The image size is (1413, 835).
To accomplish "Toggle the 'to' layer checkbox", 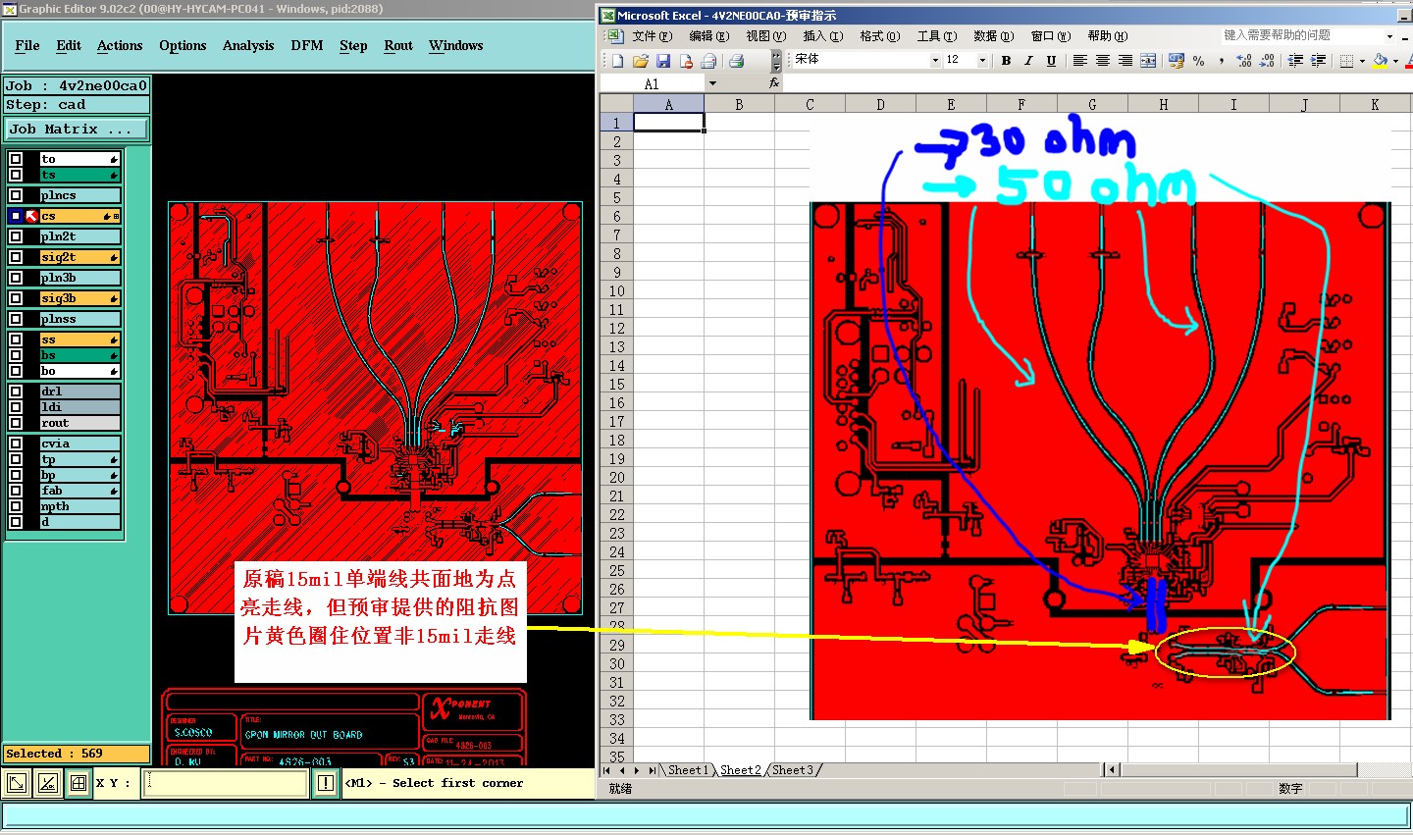I will pyautogui.click(x=16, y=159).
